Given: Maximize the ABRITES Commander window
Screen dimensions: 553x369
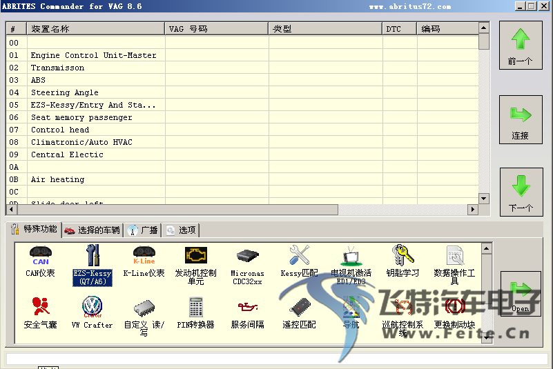Looking at the screenshot, I should pyautogui.click(x=532, y=6).
